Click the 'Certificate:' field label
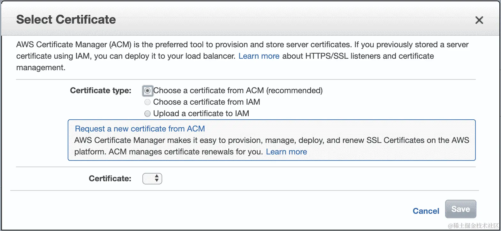 point(110,179)
